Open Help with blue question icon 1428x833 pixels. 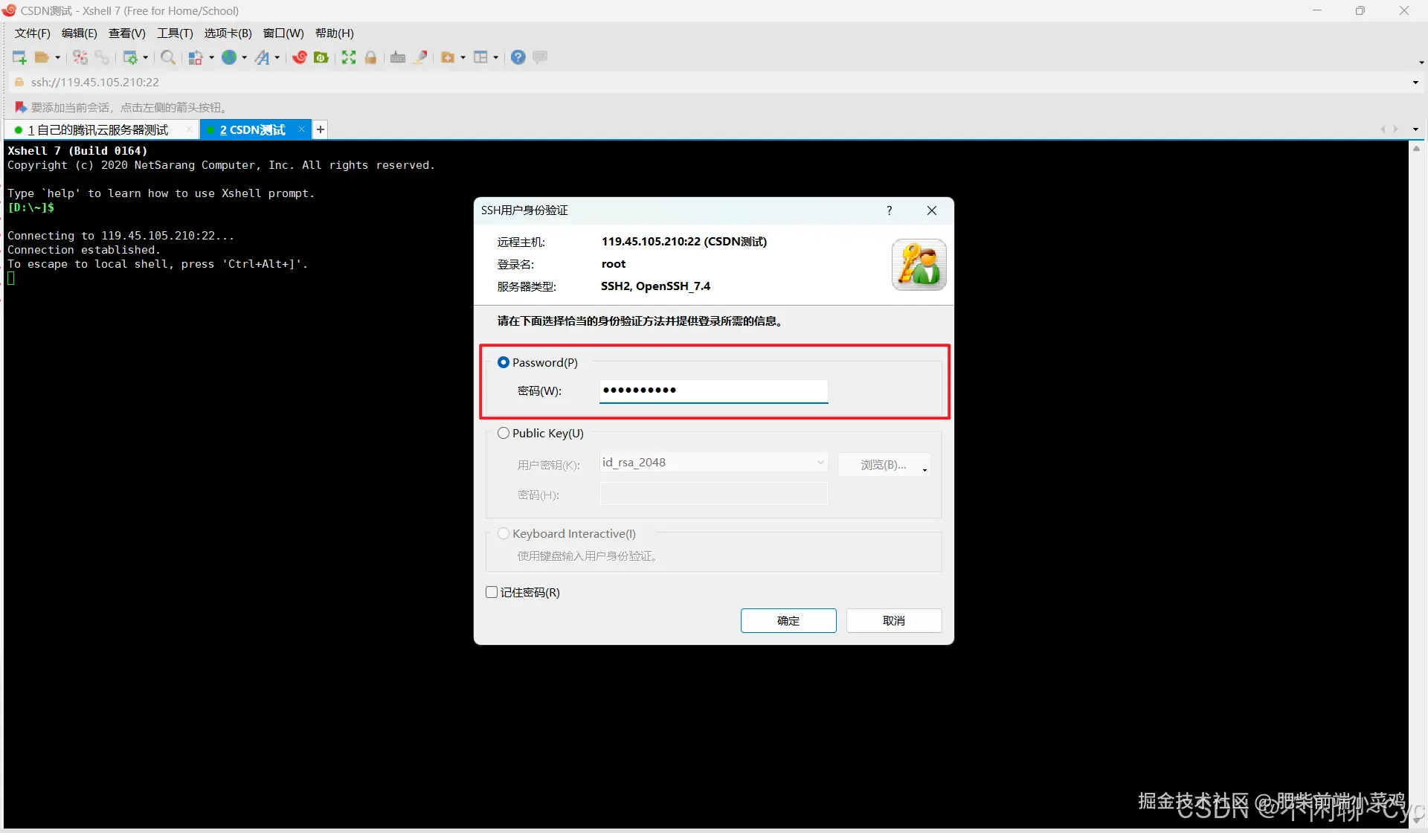[518, 57]
